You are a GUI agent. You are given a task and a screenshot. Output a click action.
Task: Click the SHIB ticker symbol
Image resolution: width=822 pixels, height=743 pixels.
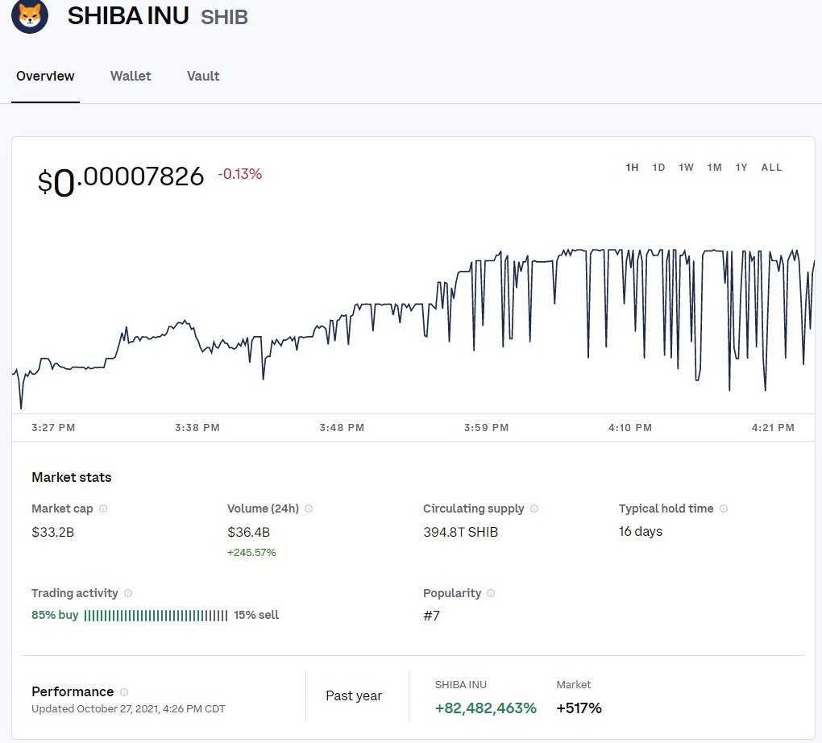click(x=224, y=17)
